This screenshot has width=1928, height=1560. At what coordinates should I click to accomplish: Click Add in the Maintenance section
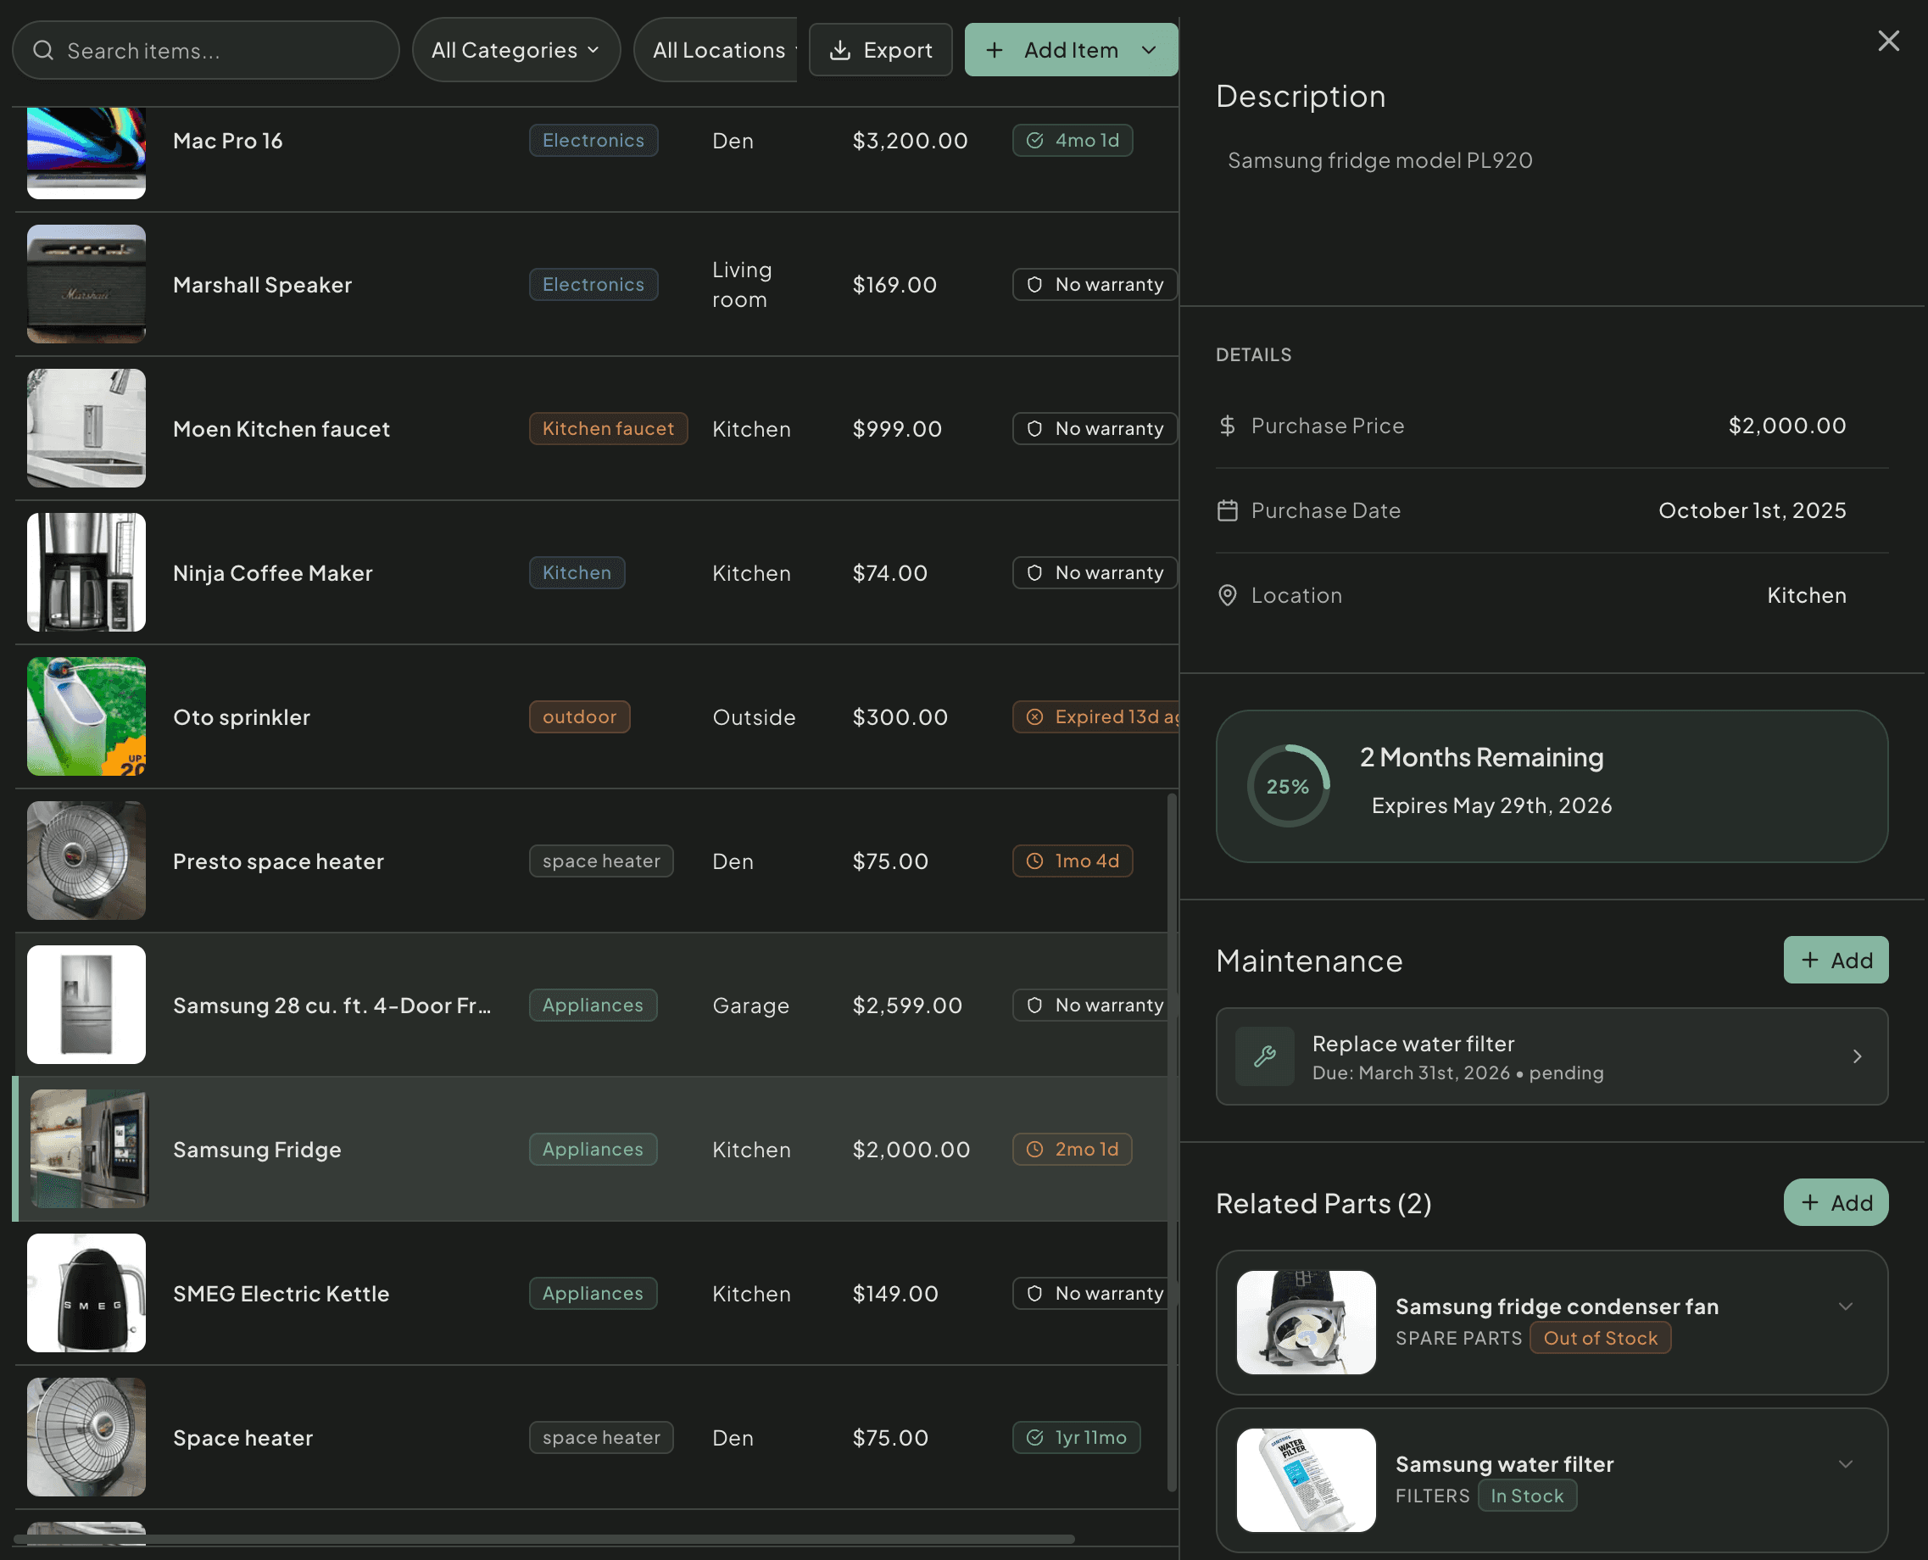[1836, 960]
